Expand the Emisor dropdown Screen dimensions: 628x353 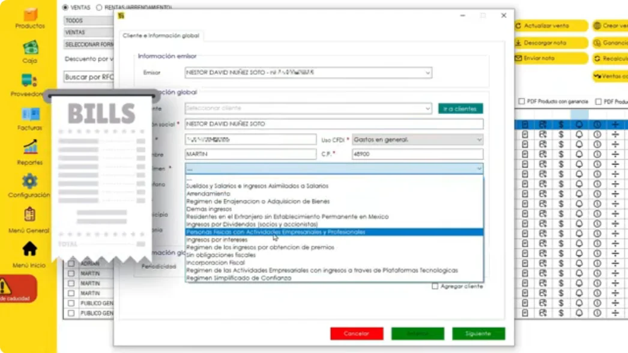tap(427, 73)
